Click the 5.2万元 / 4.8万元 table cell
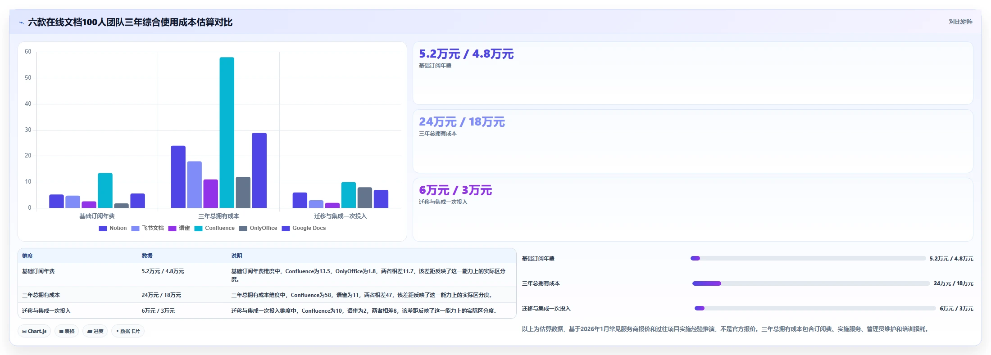Image resolution: width=991 pixels, height=355 pixels. (x=163, y=271)
